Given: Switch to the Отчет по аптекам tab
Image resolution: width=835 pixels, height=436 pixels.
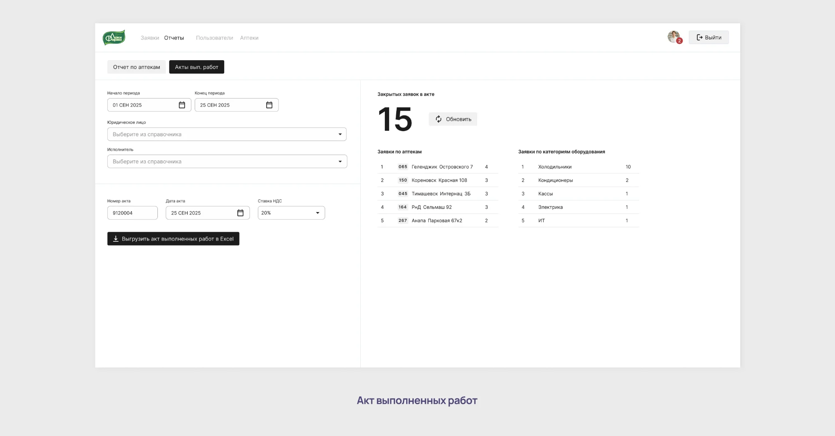Looking at the screenshot, I should [136, 67].
